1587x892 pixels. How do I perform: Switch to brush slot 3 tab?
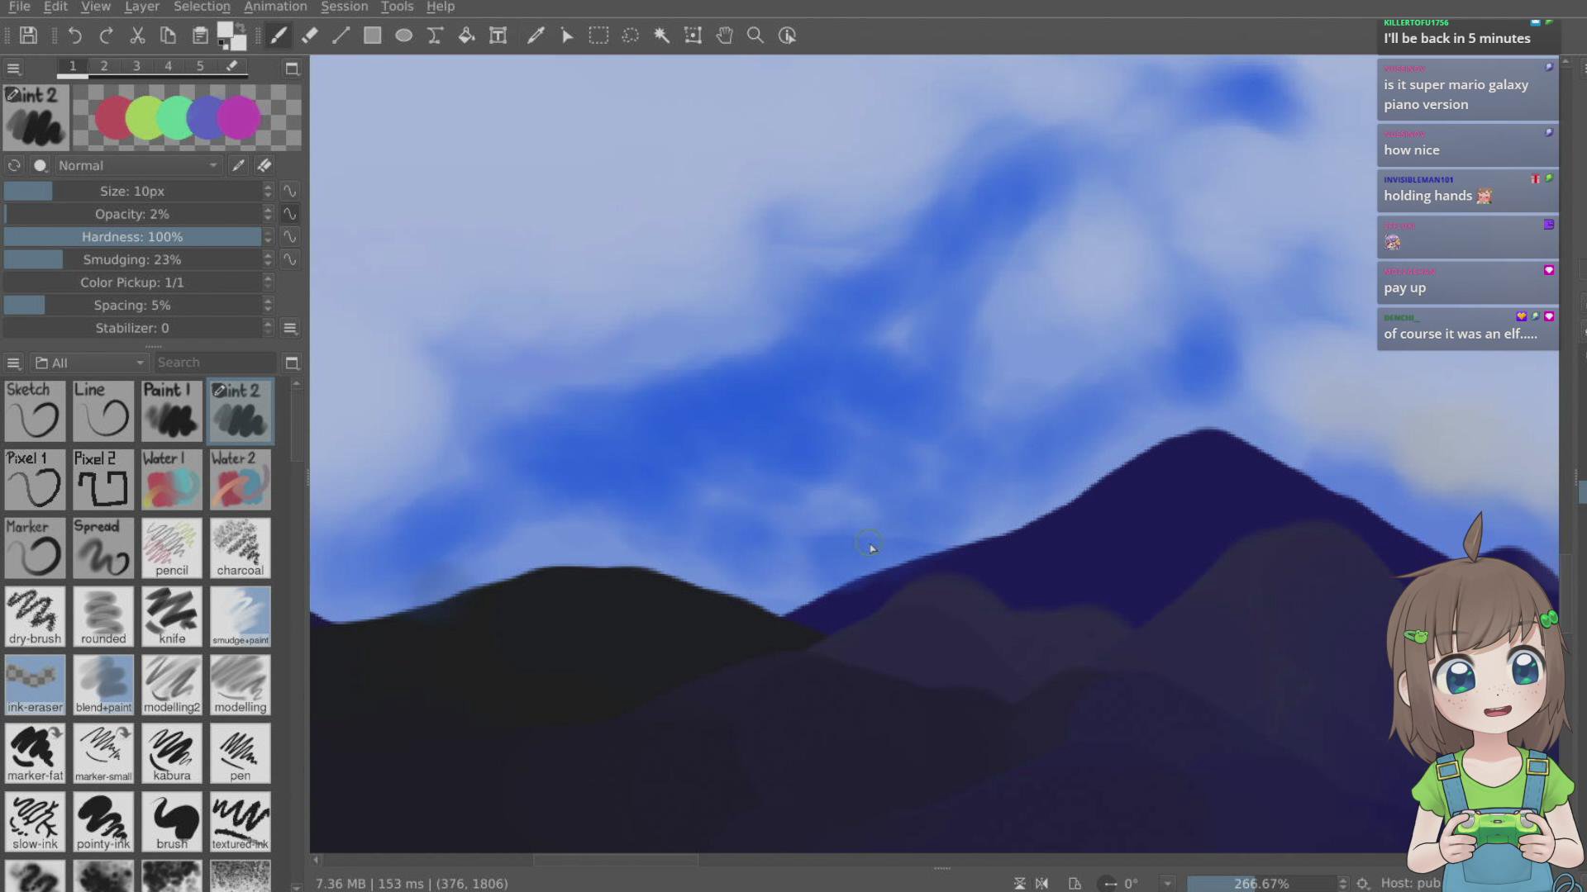pos(136,66)
